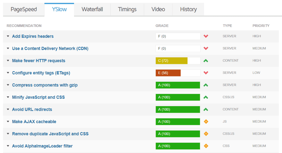Open Compress components with gzip link
Image resolution: width=282 pixels, height=153 pixels.
45,85
